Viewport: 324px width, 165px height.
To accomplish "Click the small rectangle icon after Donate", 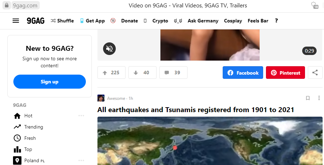I will coord(145,21).
